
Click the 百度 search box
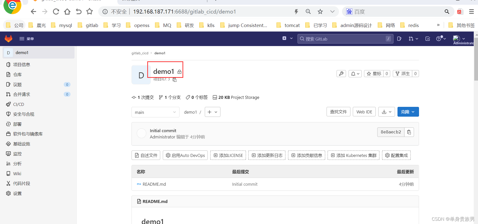[398, 12]
